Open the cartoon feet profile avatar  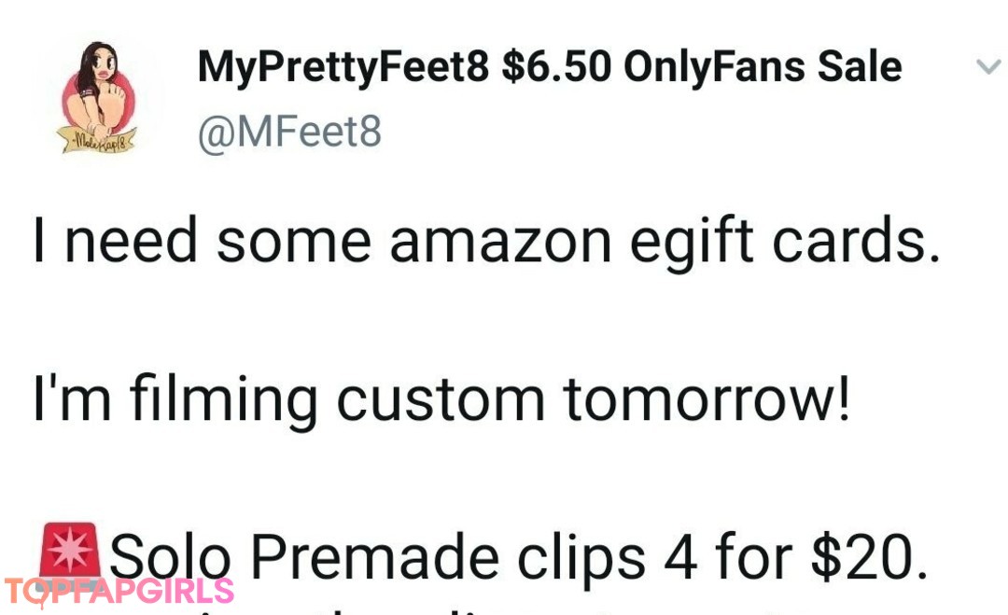pyautogui.click(x=98, y=98)
